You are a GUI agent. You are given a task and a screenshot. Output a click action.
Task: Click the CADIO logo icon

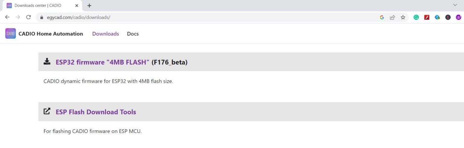tap(11, 34)
